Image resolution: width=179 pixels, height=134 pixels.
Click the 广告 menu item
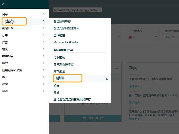point(5,42)
